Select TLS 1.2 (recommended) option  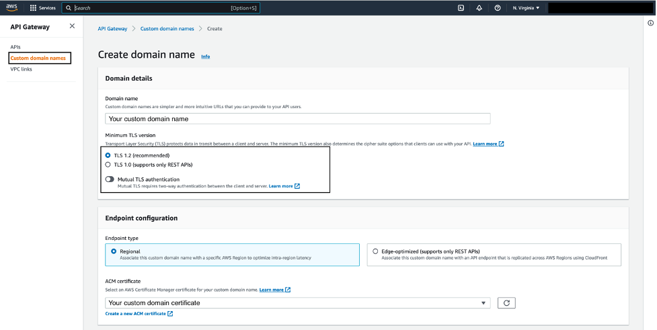(108, 155)
